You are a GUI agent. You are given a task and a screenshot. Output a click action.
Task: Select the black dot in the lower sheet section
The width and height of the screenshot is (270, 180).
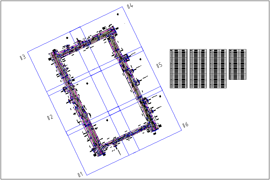[108, 120]
